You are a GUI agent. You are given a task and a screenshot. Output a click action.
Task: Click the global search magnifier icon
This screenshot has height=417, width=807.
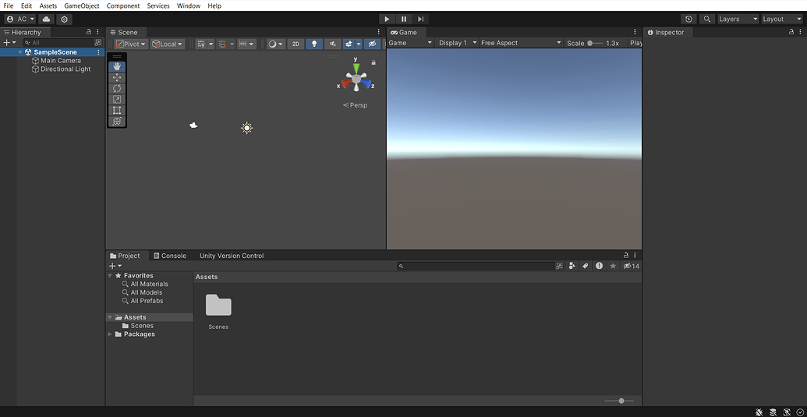click(708, 19)
